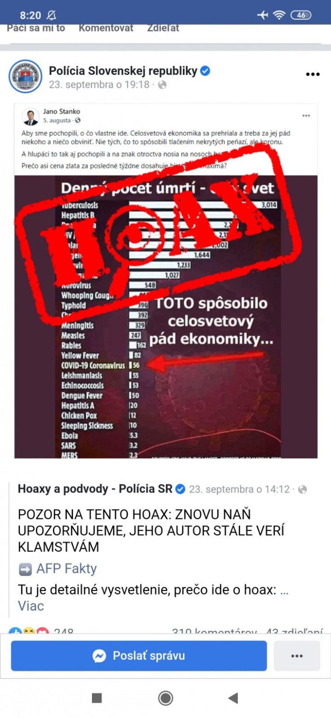Open the AFP Fakty link
Screen dimensions: 331x718
(66, 569)
